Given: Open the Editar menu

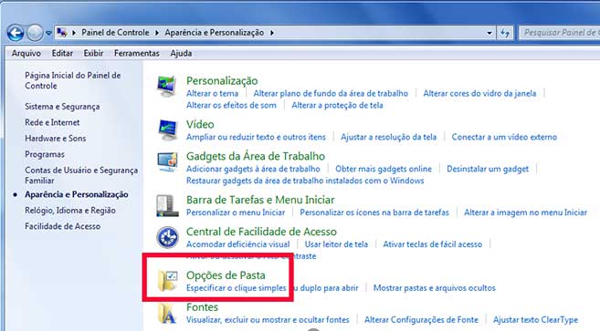Looking at the screenshot, I should click(x=62, y=53).
